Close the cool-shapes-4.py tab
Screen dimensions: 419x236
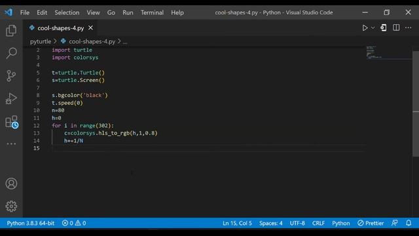90,28
